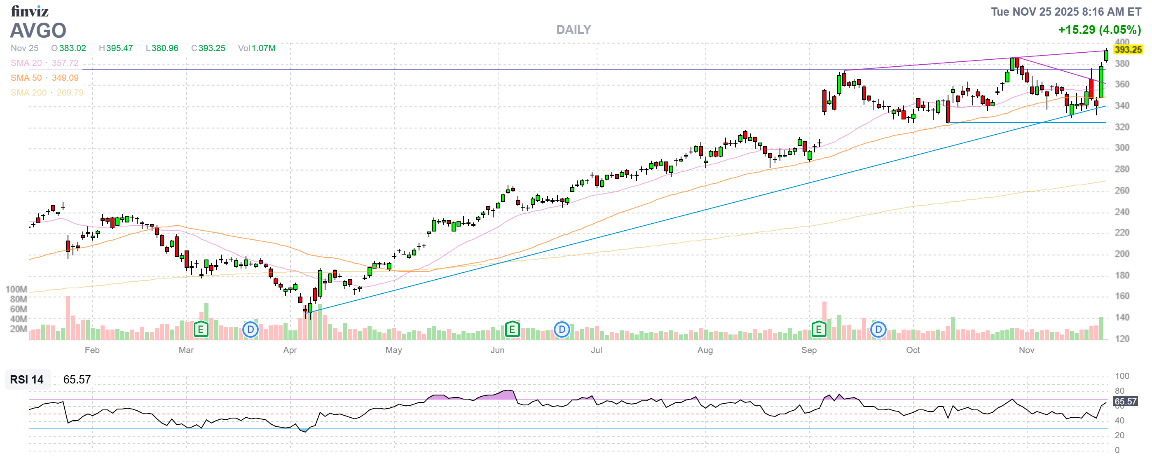This screenshot has height=463, width=1152.
Task: Click the March earnings E marker
Action: coord(201,330)
